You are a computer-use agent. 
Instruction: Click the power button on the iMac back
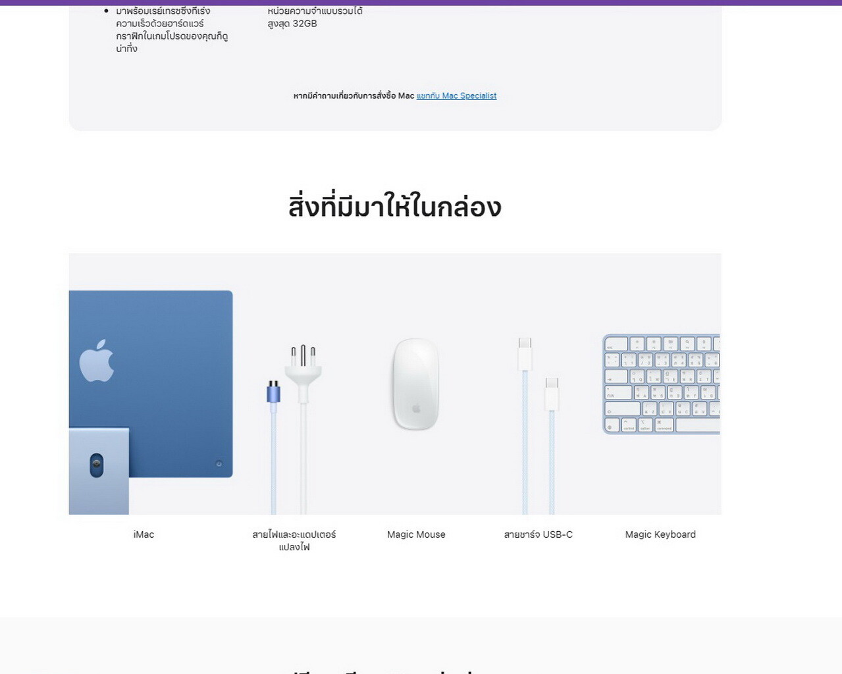coord(219,464)
